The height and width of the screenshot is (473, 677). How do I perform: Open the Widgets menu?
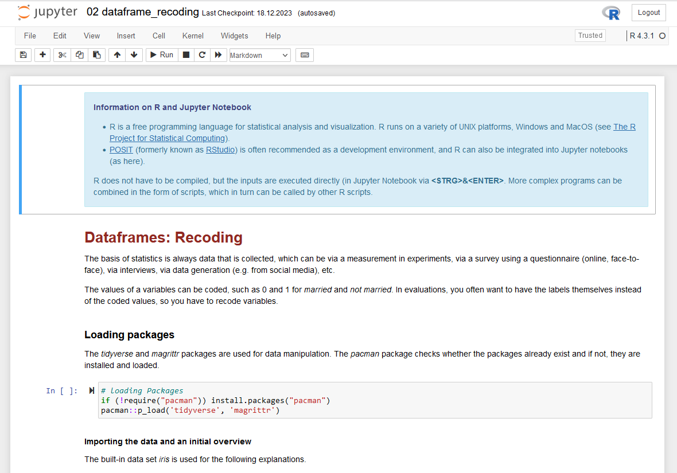[x=234, y=36]
